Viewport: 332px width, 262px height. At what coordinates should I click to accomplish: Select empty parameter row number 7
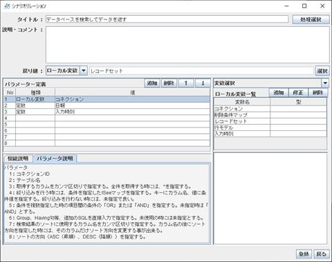coord(107,137)
